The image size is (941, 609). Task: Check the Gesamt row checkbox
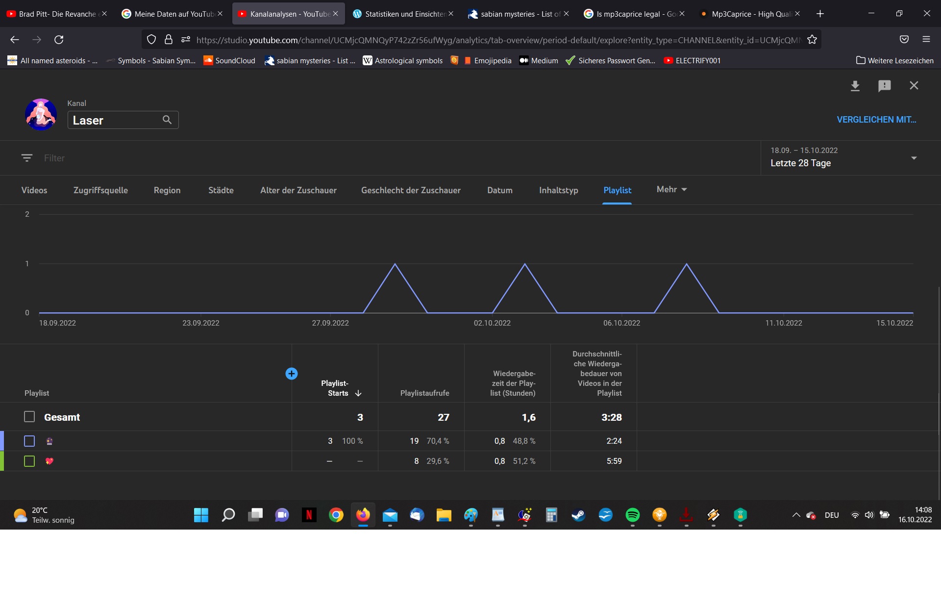tap(29, 417)
